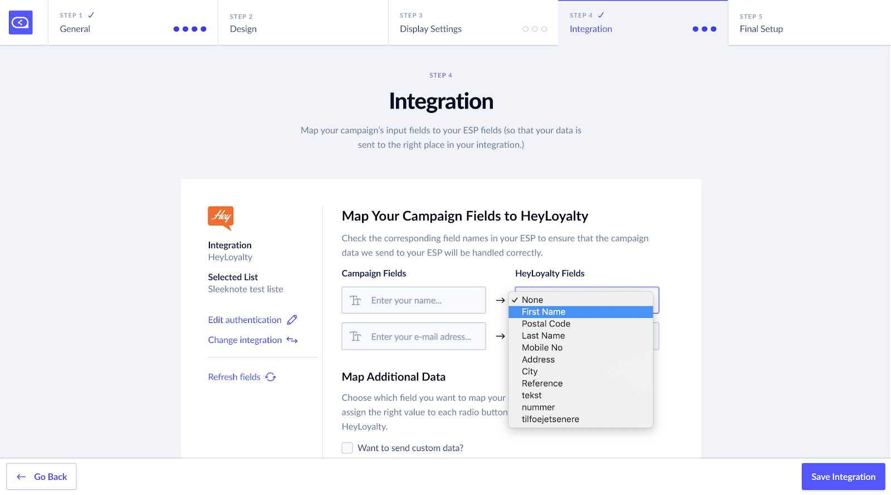Click the Step 1 completed checkmark
The width and height of the screenshot is (891, 495).
[91, 15]
